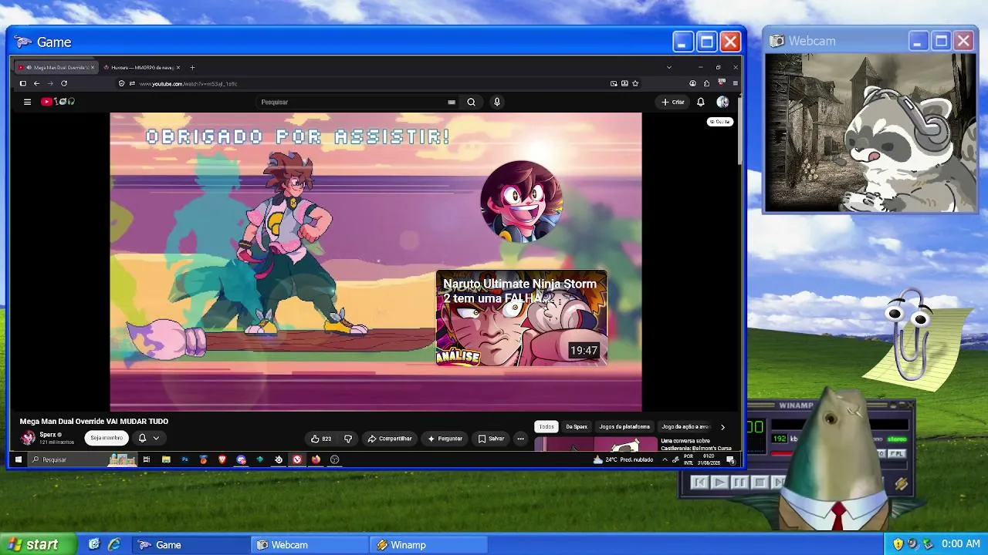Open the browser application menu
Viewport: 988px width, 555px height.
pos(735,83)
